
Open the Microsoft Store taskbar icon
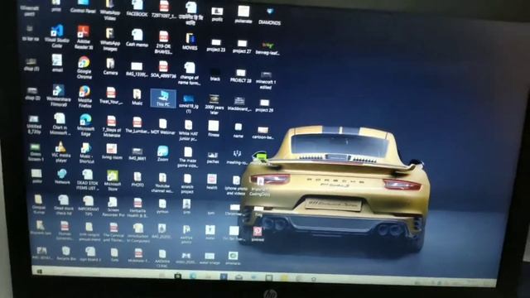pos(177,276)
